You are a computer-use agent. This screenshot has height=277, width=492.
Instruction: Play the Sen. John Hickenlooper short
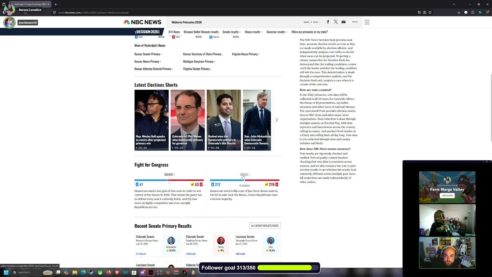click(x=257, y=120)
